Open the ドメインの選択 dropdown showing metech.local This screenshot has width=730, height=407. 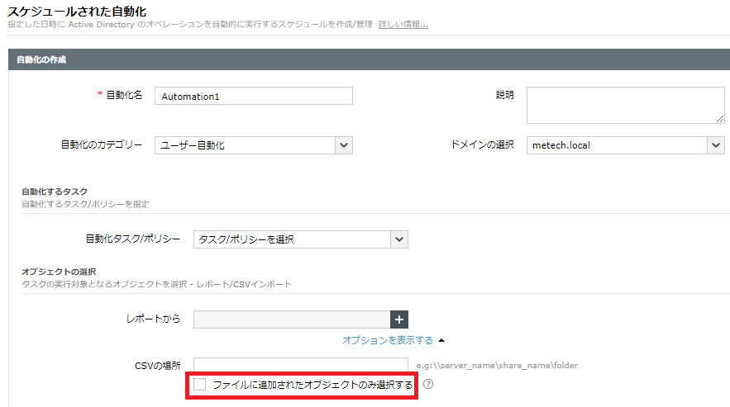[x=625, y=145]
